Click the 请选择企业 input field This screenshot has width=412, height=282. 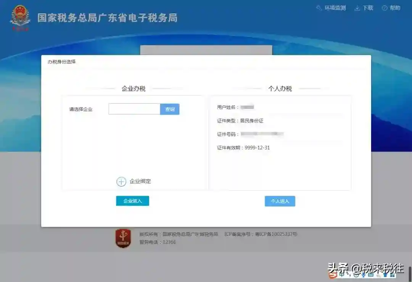tap(134, 109)
